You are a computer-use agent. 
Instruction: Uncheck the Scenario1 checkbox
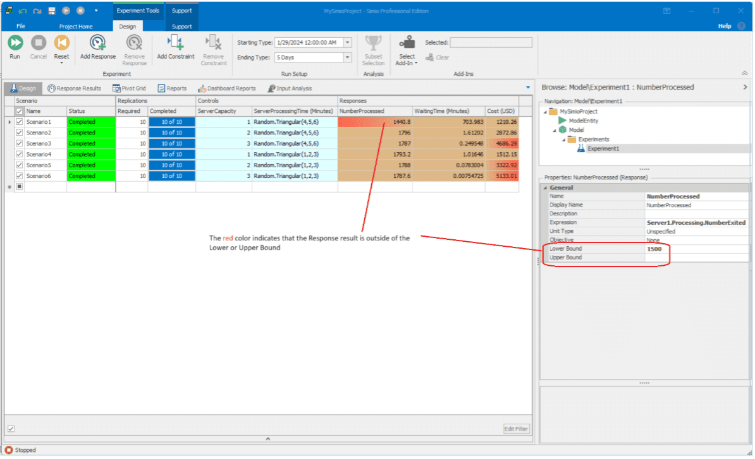pyautogui.click(x=20, y=122)
